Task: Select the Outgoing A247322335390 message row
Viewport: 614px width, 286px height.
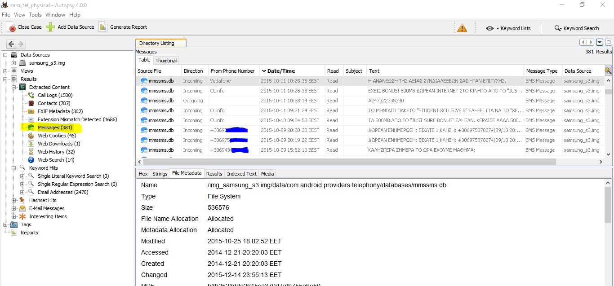Action: pos(369,101)
